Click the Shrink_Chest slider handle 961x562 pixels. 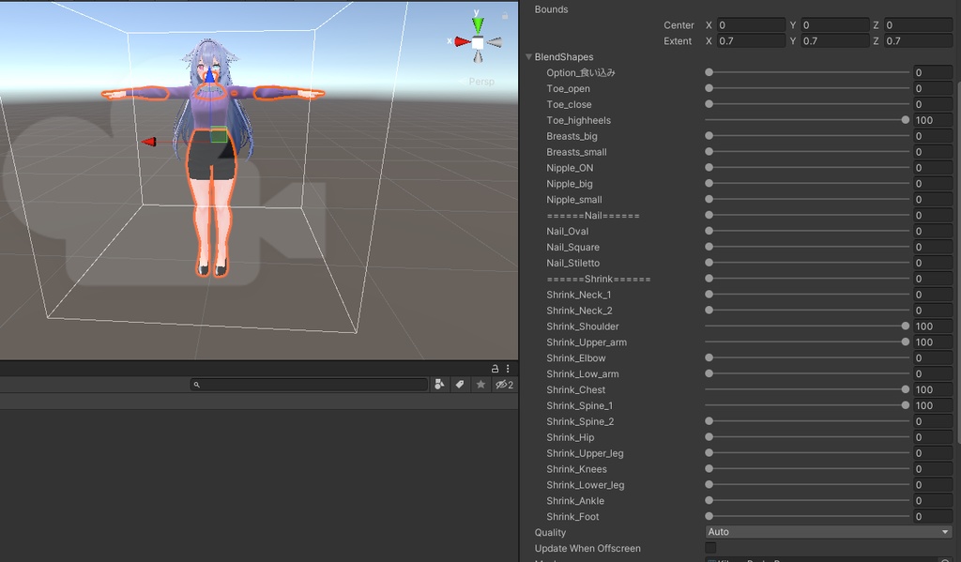pos(906,389)
